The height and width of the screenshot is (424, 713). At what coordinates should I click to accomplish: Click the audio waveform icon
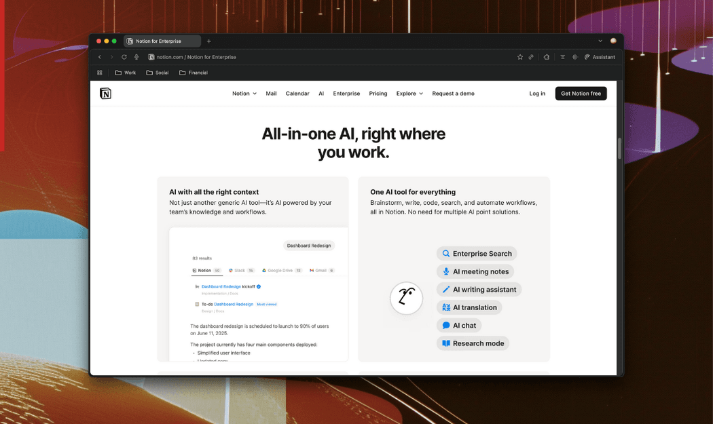[x=575, y=57]
